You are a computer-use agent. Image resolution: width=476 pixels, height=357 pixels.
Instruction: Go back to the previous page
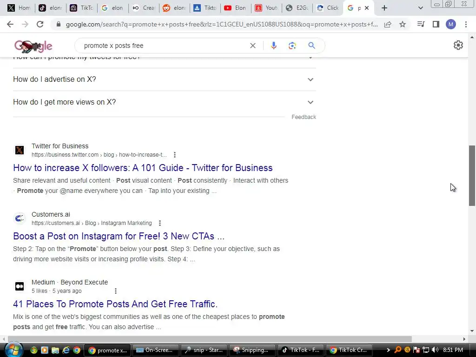pyautogui.click(x=10, y=24)
